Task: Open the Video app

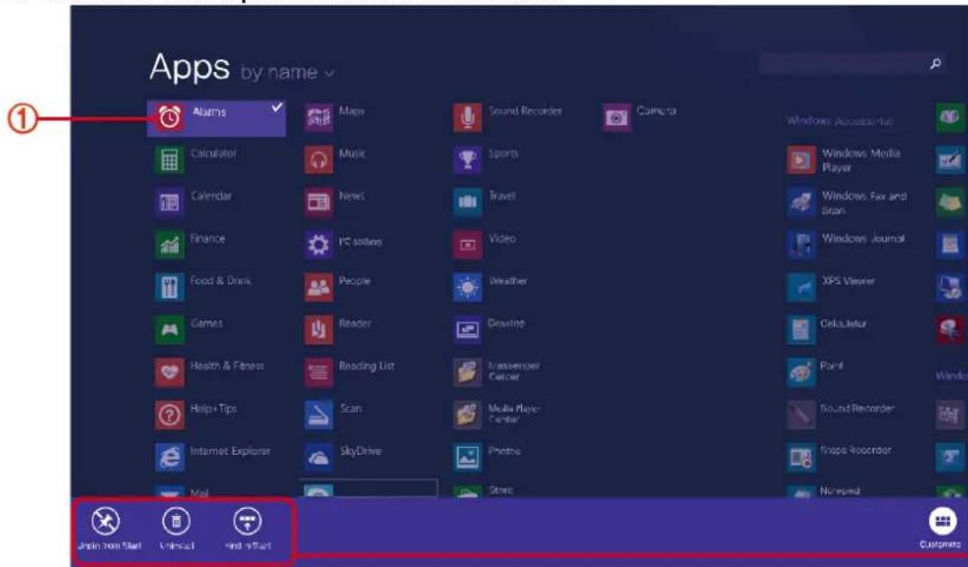Action: (x=485, y=244)
